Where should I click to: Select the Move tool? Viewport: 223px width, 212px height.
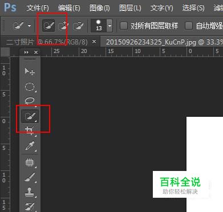[30, 71]
